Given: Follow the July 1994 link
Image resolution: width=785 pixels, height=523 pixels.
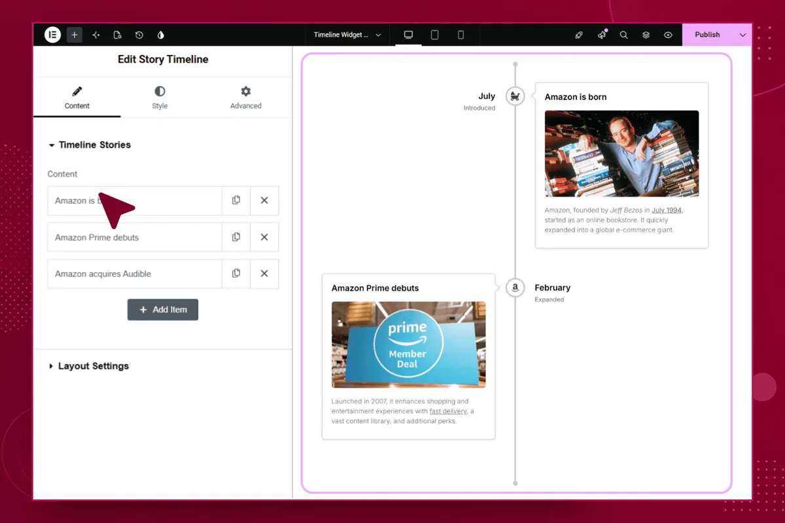Looking at the screenshot, I should click(667, 210).
